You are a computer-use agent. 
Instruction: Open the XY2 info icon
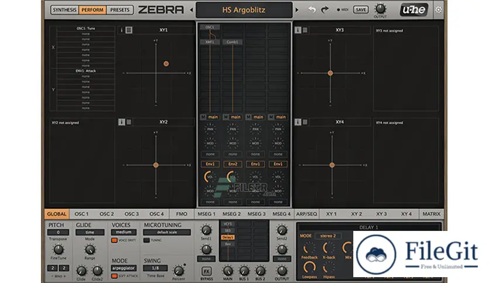coord(122,122)
